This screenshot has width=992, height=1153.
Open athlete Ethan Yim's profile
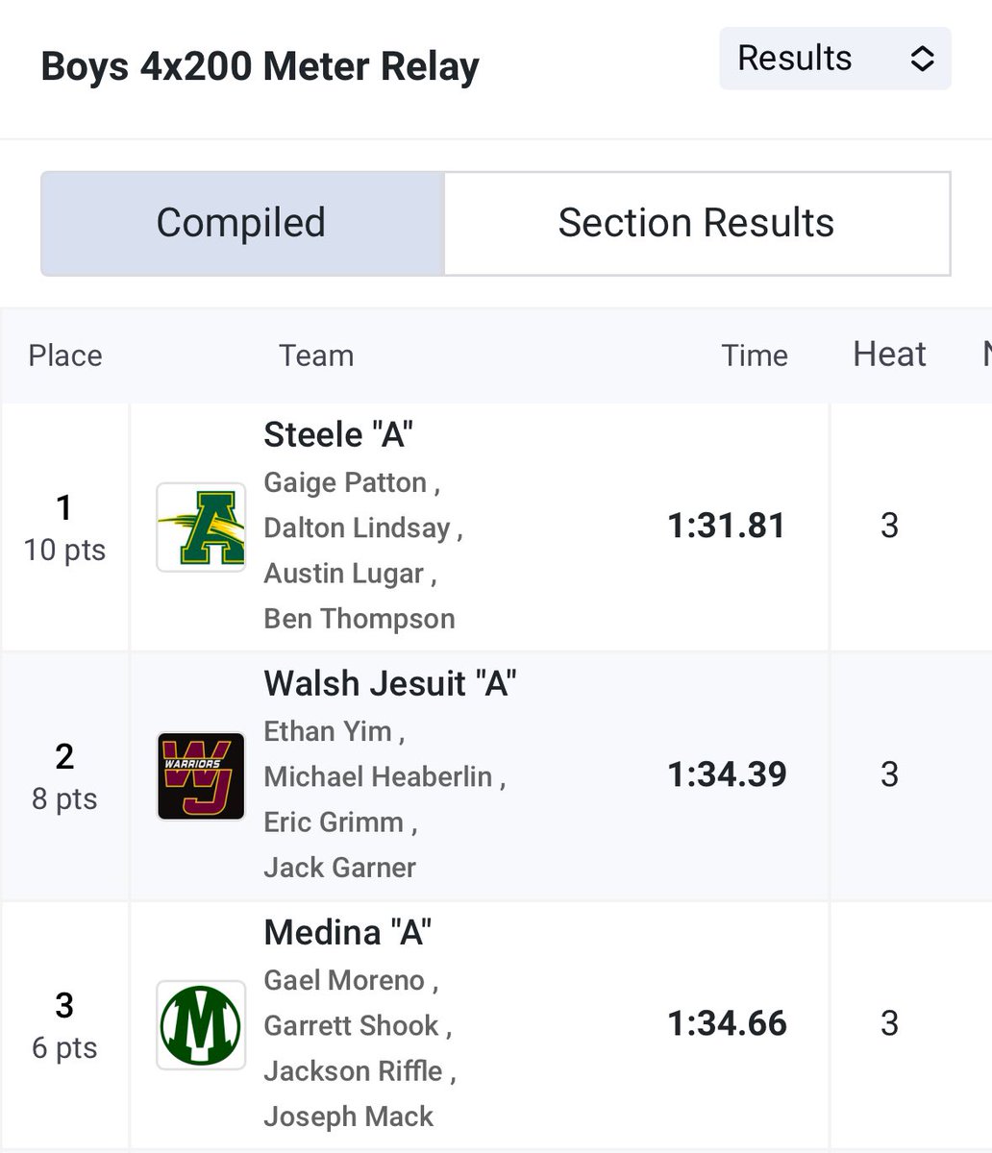click(328, 731)
